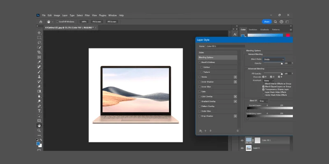Select the Blur tool
The height and width of the screenshot is (164, 329).
pyautogui.click(x=39, y=96)
